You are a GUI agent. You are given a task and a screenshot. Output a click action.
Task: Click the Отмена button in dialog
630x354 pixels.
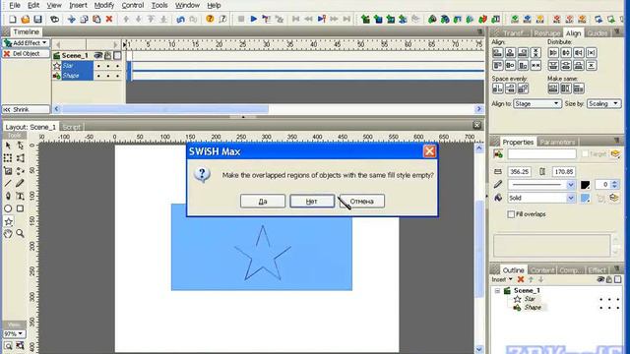coord(361,201)
